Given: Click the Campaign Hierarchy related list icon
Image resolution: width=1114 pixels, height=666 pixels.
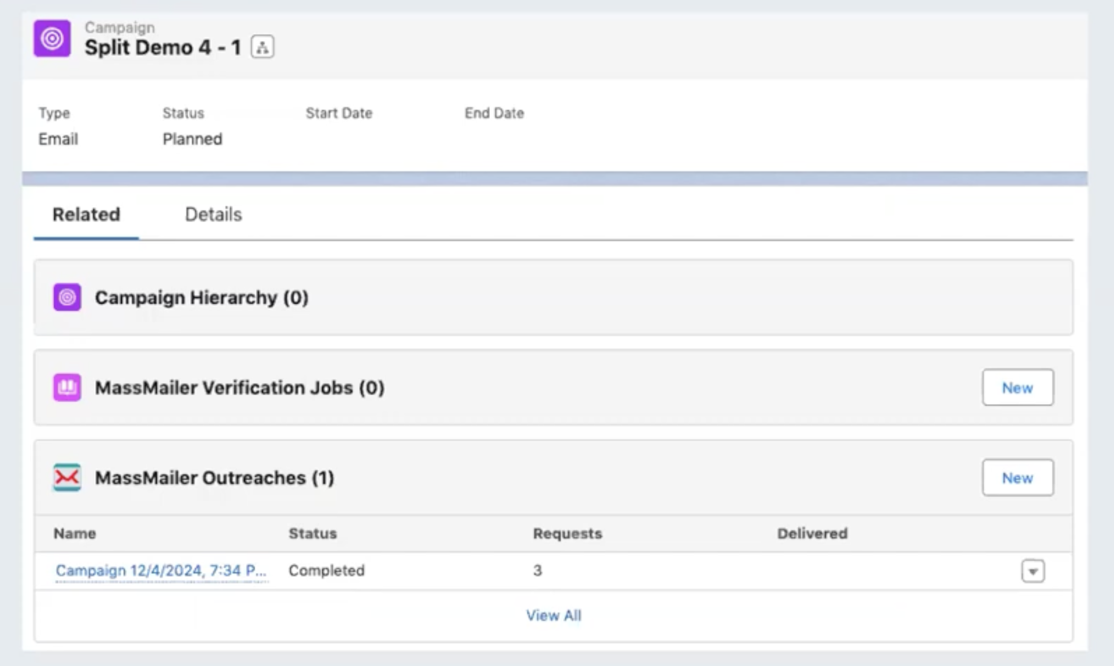Looking at the screenshot, I should (67, 297).
